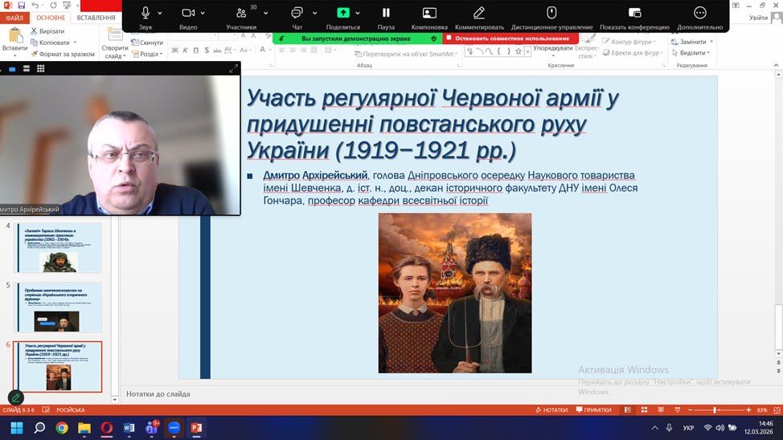Toggle НОТАТКИ notes pane in status bar
Viewport: 783px width, 440px height.
(x=551, y=410)
